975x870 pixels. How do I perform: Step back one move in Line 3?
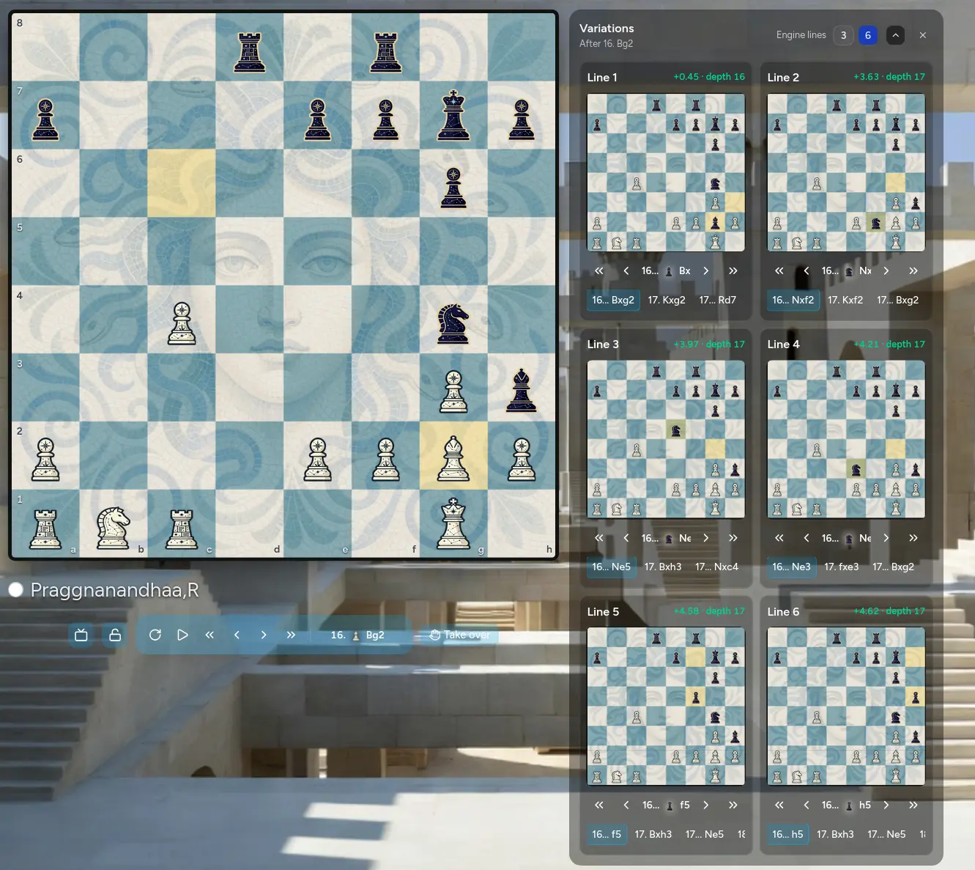pyautogui.click(x=626, y=538)
